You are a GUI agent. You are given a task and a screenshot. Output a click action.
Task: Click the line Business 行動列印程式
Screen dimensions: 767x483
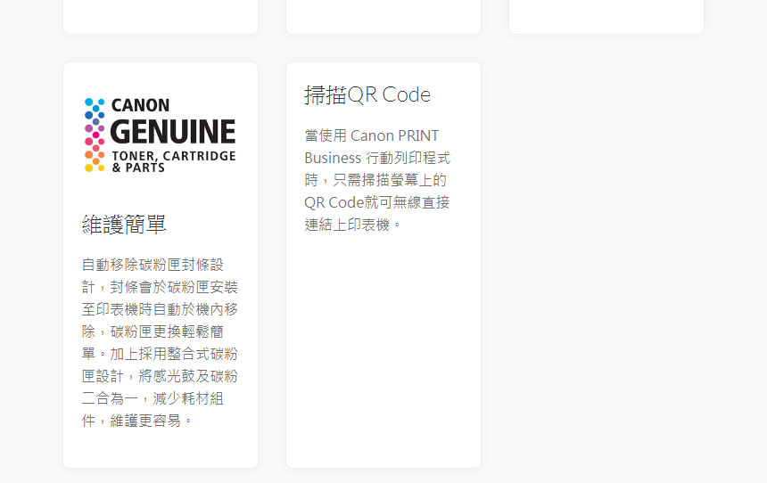377,158
